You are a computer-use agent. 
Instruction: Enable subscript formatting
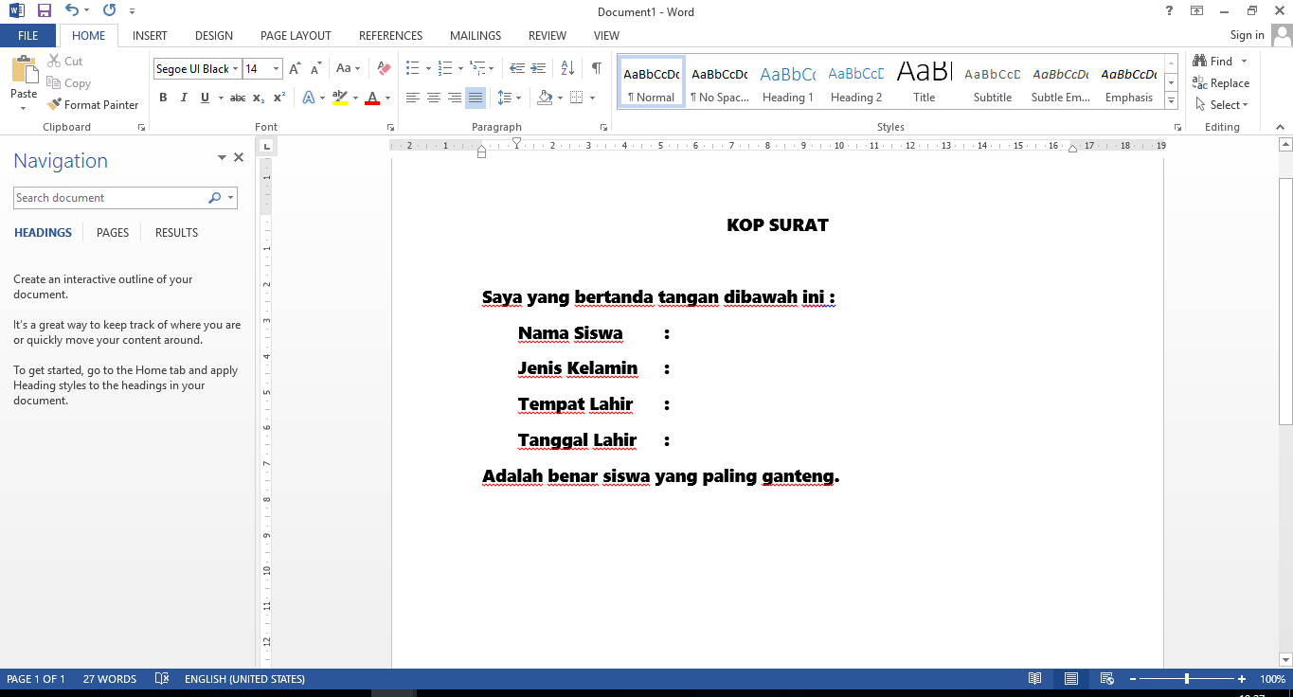pyautogui.click(x=258, y=97)
